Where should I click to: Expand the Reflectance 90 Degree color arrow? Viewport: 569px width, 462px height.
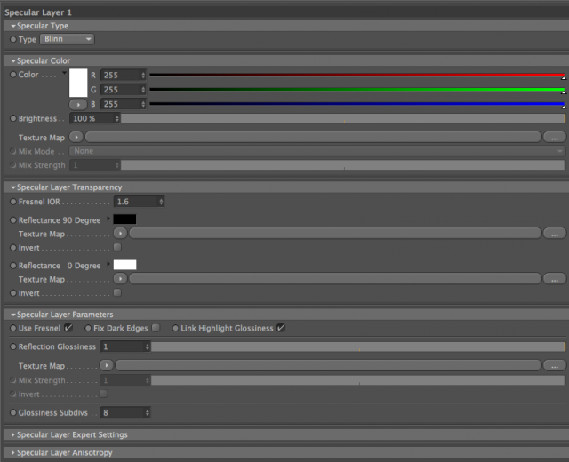tap(108, 219)
